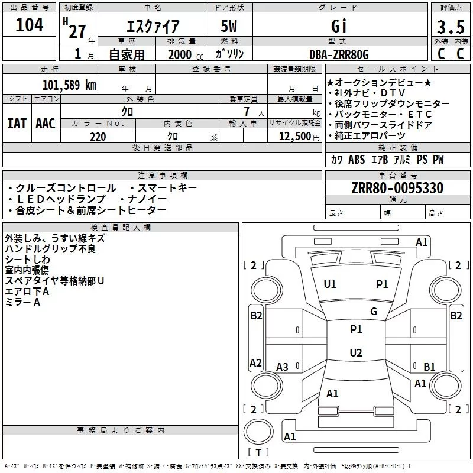
Task: Click U1 mark on hood diagram
Action: click(x=330, y=284)
